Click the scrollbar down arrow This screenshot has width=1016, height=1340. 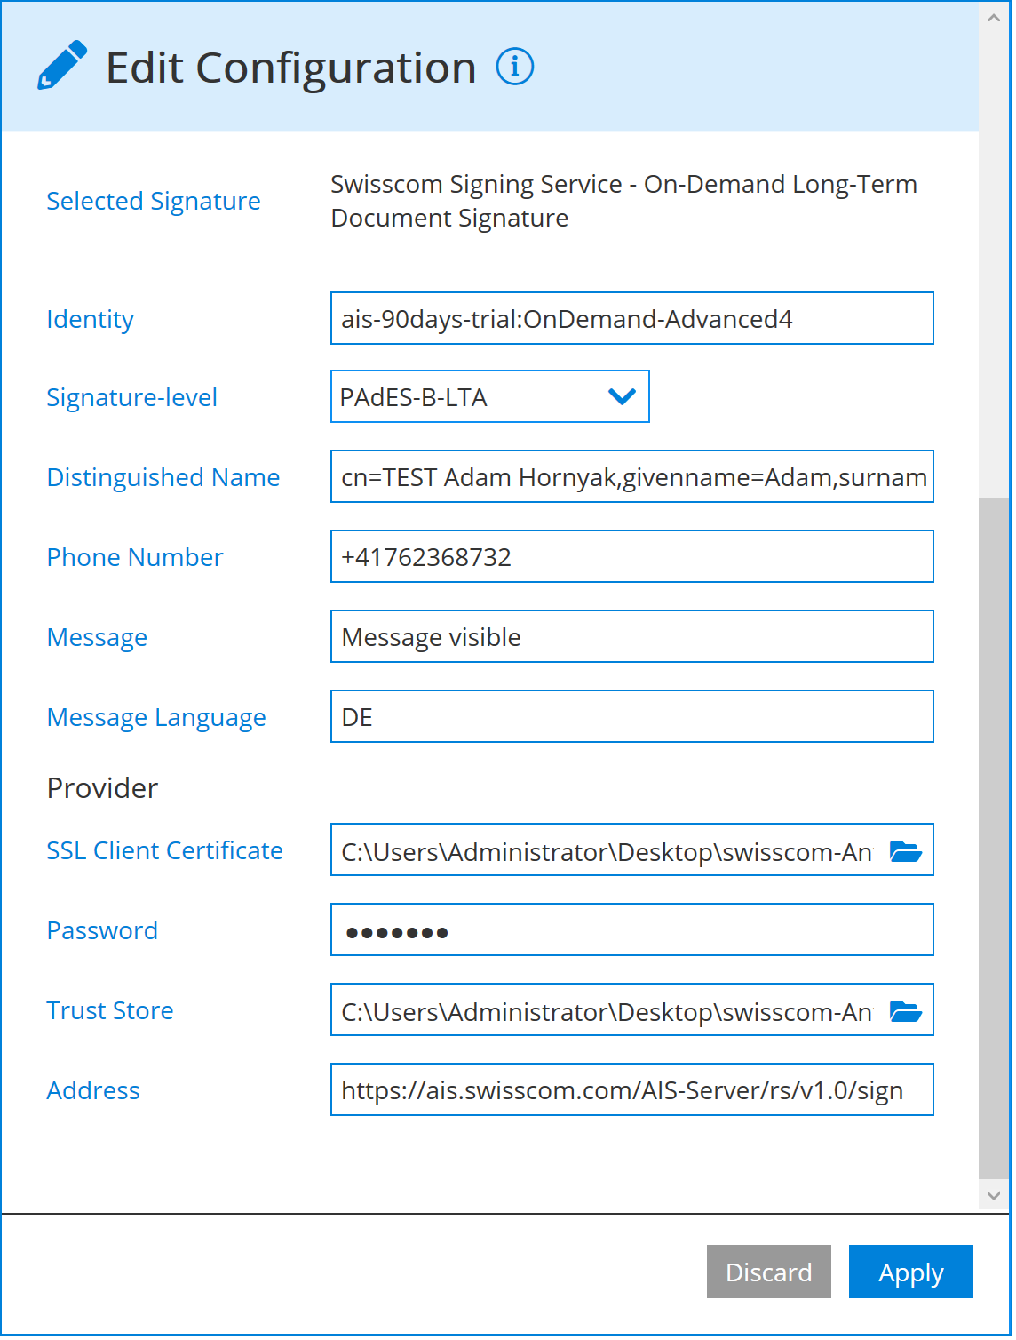[994, 1195]
